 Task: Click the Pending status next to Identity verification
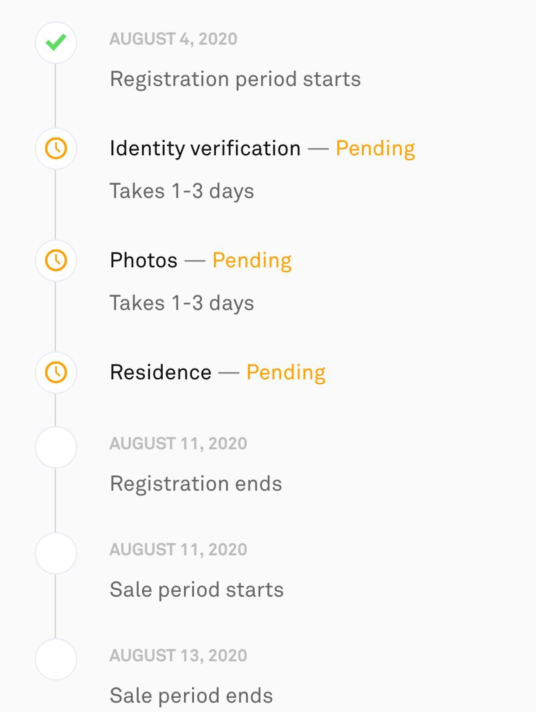click(x=375, y=149)
